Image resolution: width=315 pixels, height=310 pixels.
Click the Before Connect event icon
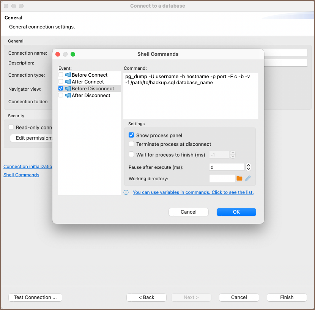[x=68, y=75]
